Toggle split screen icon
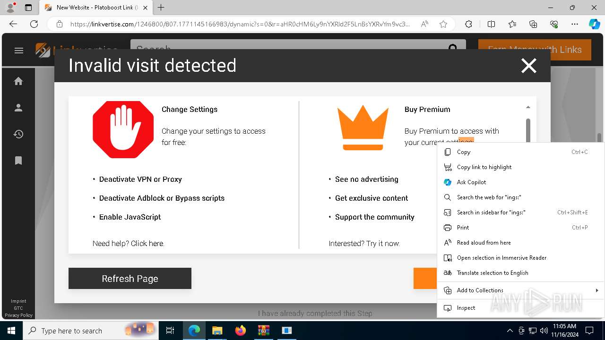605x340 pixels. click(491, 24)
